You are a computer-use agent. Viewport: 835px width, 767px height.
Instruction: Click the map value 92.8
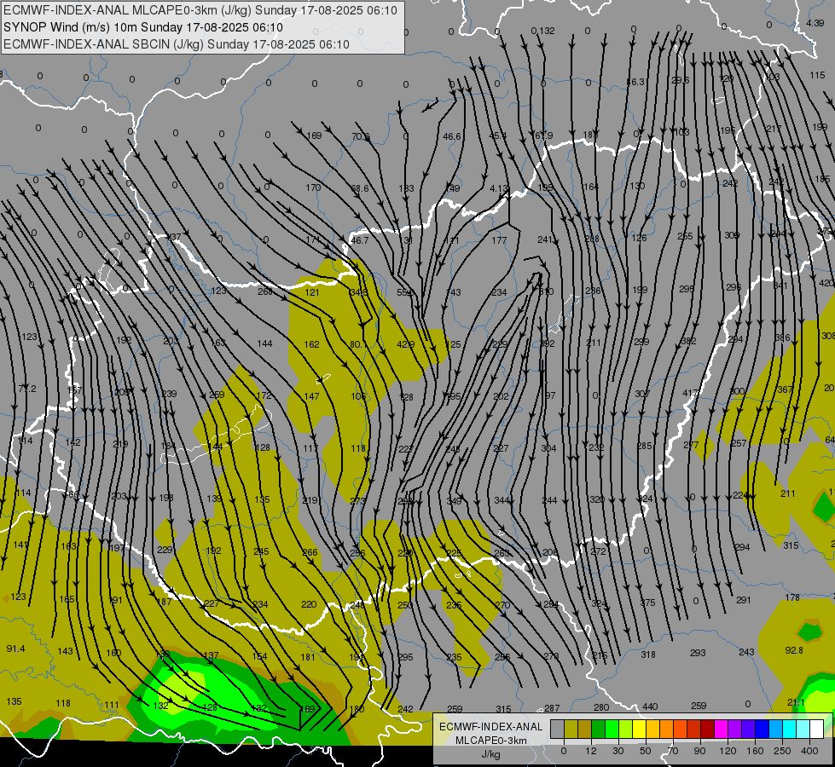click(794, 650)
